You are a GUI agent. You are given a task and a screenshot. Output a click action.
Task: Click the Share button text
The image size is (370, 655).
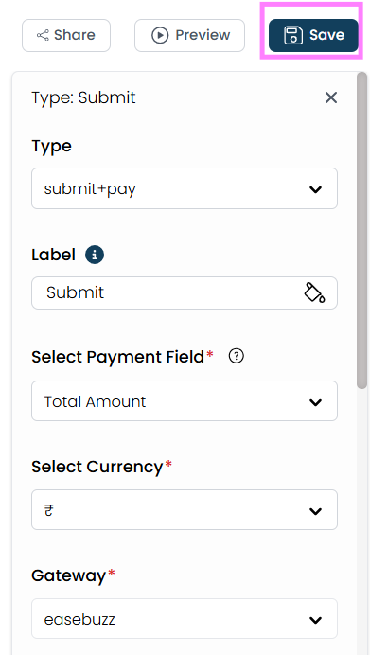coord(75,35)
